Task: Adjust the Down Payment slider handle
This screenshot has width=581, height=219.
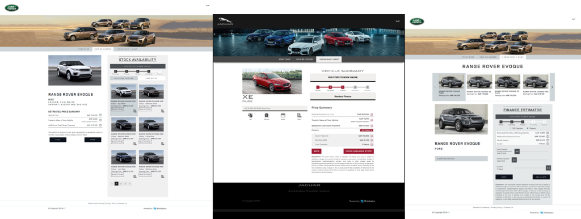Action: pyautogui.click(x=517, y=151)
